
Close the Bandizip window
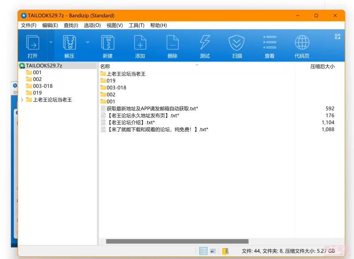[335, 15]
